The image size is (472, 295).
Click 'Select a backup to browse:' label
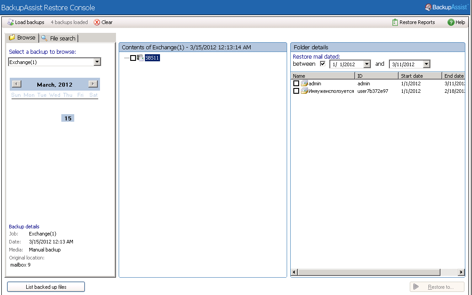click(x=42, y=52)
